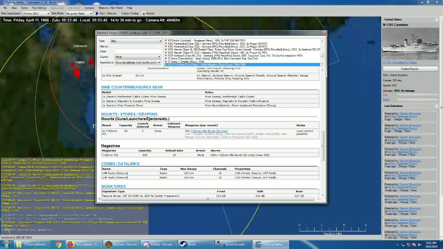Switch to Sound Recorder taskbar window

(x=233, y=245)
